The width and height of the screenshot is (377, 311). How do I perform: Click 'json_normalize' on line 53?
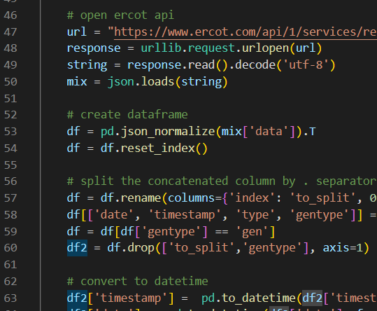coord(168,132)
